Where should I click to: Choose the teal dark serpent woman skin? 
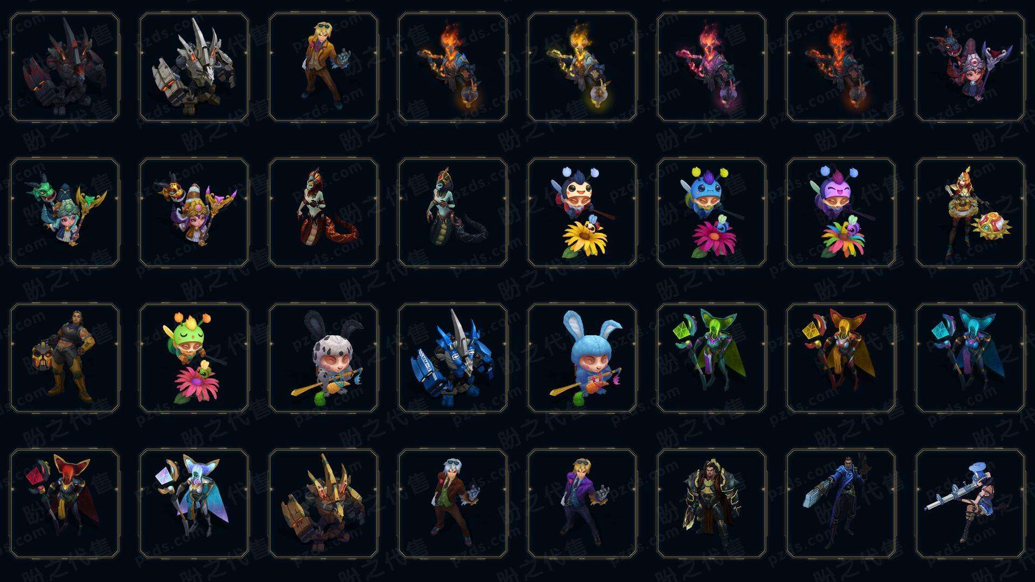click(x=453, y=212)
